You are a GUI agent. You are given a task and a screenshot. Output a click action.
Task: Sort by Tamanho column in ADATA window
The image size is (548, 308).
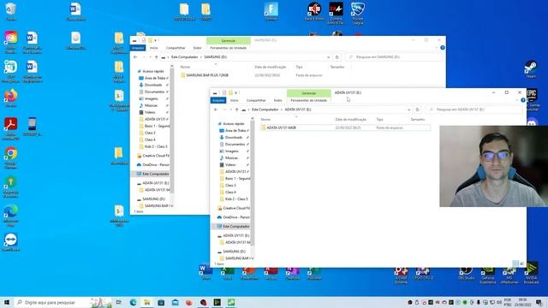click(x=419, y=120)
